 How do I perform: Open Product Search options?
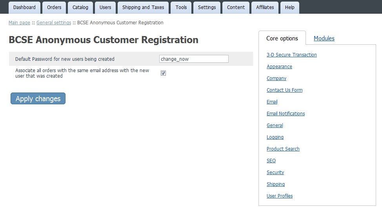pyautogui.click(x=283, y=149)
